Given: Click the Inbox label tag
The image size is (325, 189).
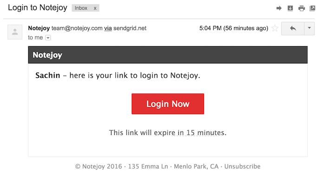Looking at the screenshot, I should click(x=81, y=8).
